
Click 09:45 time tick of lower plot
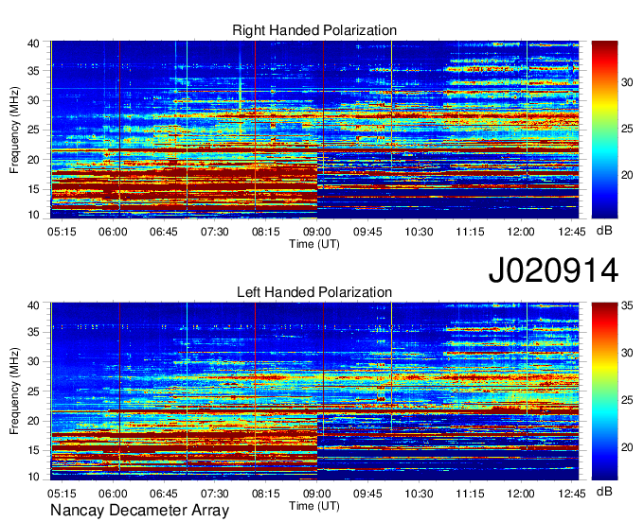coord(367,494)
